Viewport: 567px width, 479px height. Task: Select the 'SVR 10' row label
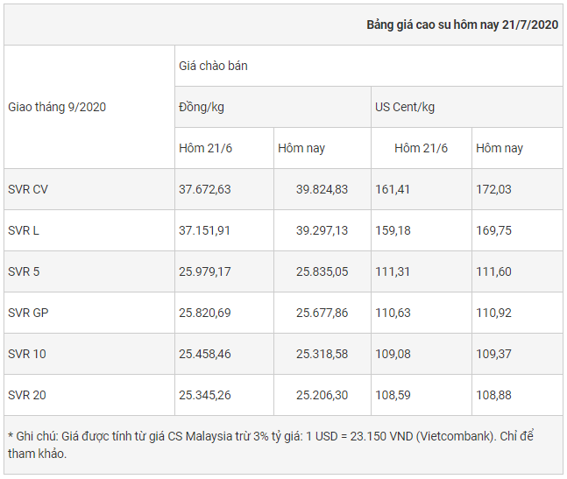click(x=27, y=354)
